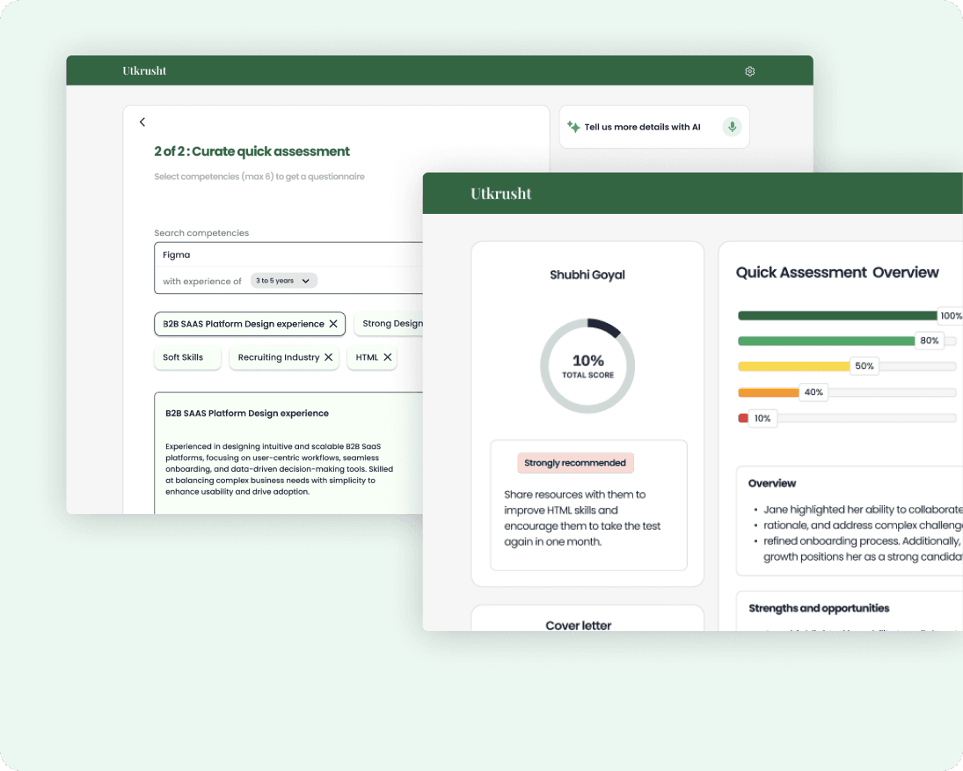Image resolution: width=963 pixels, height=771 pixels.
Task: Click the red 10% score indicator square
Action: 743,418
